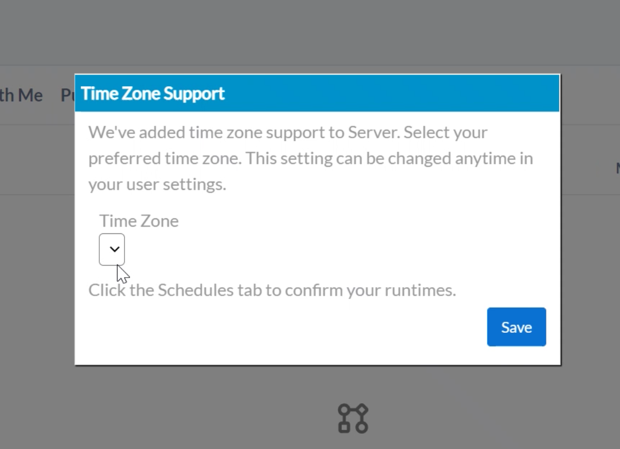Click the lower circle node of the workflow icon
The height and width of the screenshot is (449, 620).
point(361,427)
